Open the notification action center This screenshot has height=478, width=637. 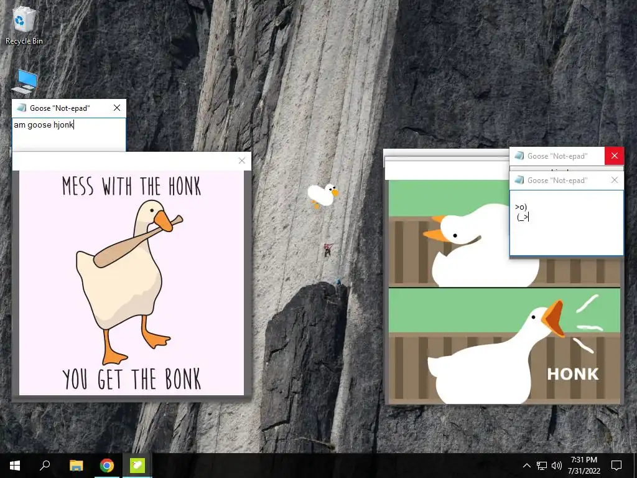tap(616, 466)
